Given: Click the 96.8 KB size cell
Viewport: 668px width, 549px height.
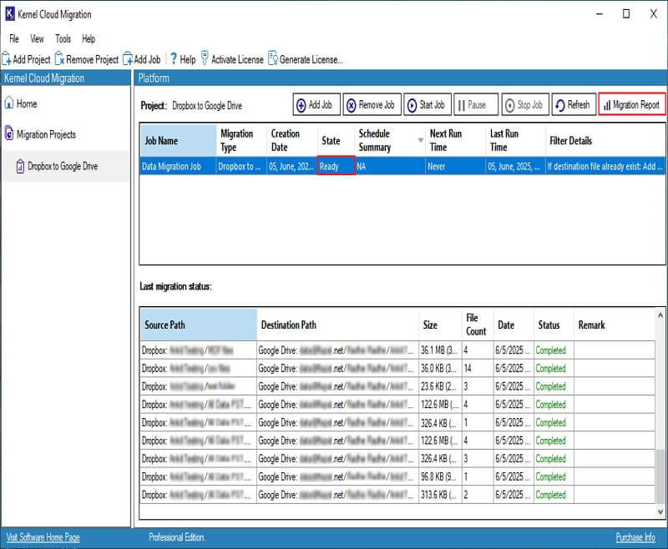Looking at the screenshot, I should pyautogui.click(x=441, y=476).
